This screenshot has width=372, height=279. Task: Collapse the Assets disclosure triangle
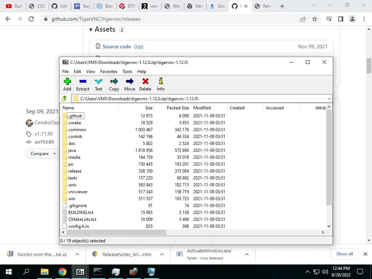click(x=90, y=30)
